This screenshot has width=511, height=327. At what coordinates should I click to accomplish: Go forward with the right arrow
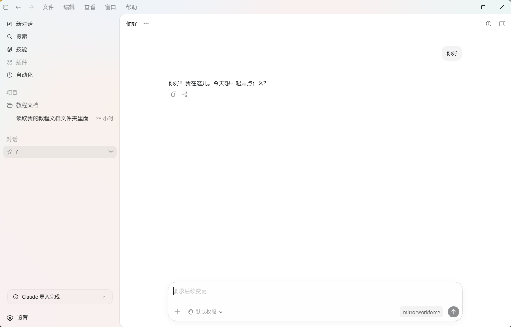[x=31, y=7]
